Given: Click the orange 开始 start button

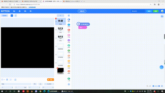Looking at the screenshot, I should click(x=50, y=80).
